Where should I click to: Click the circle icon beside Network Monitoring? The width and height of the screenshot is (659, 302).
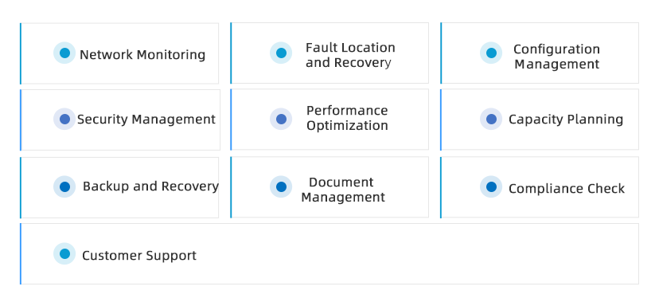[x=64, y=53]
